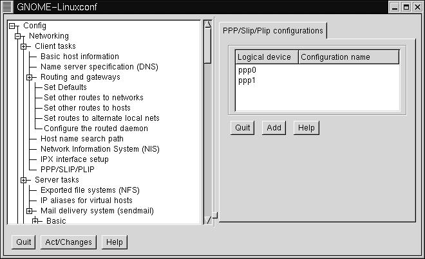
Task: Click the Act/Changes button
Action: point(68,242)
